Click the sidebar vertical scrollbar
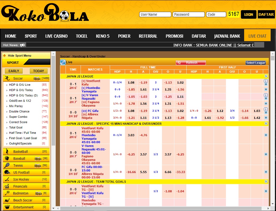 point(54,101)
